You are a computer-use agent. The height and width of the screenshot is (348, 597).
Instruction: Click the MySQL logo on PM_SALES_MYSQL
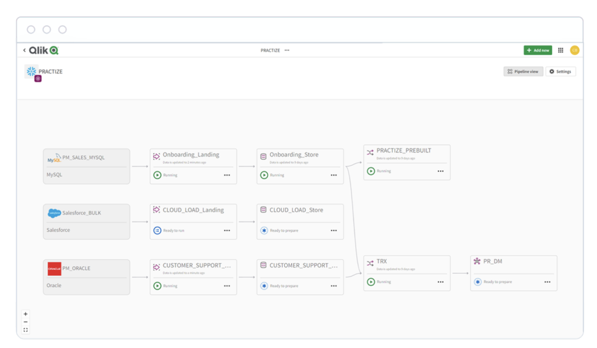(54, 158)
